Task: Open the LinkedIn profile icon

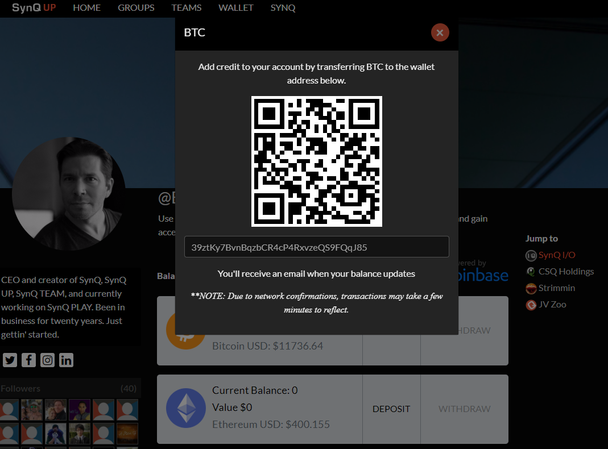Action: coord(66,360)
